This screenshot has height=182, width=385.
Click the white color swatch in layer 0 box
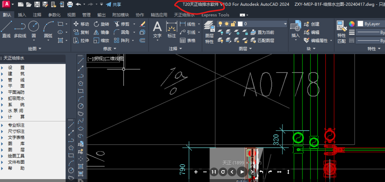240,24
